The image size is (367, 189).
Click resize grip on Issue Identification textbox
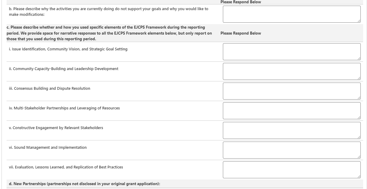point(359,58)
